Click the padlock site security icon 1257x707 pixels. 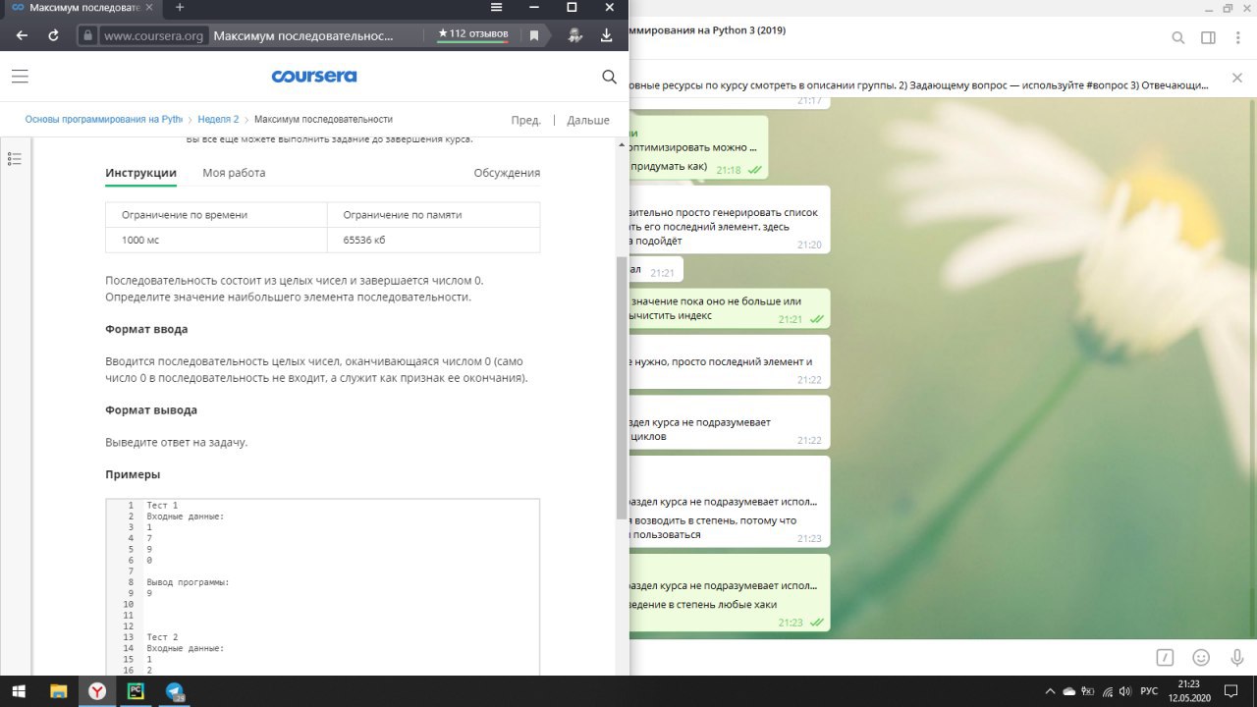point(88,35)
